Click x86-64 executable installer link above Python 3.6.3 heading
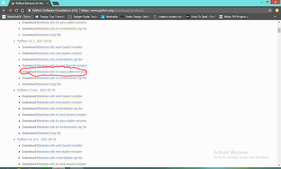 [x=61, y=22]
